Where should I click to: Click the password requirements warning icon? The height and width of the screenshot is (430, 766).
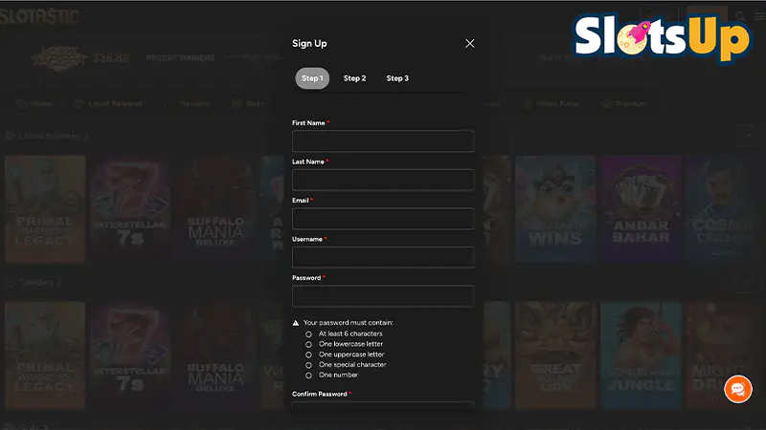coord(296,323)
